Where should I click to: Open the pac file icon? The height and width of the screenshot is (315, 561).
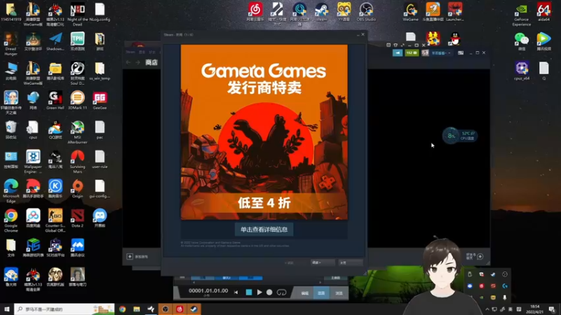point(100,129)
